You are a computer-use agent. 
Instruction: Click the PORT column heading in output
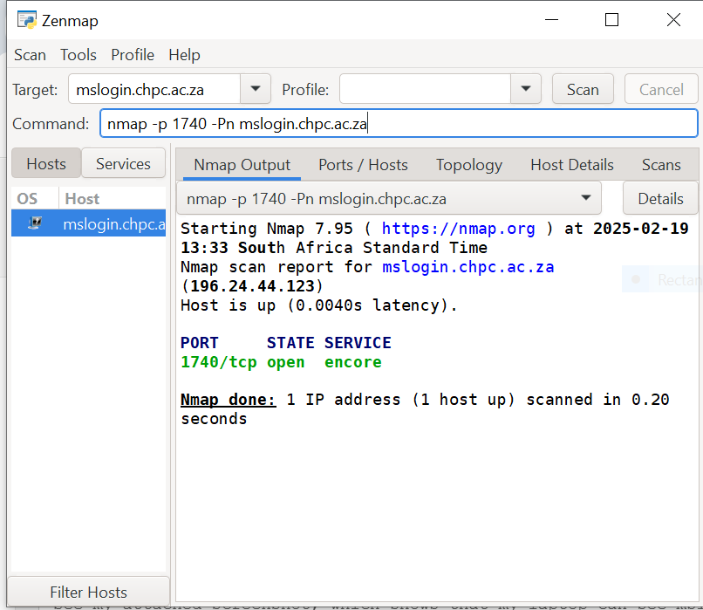199,343
